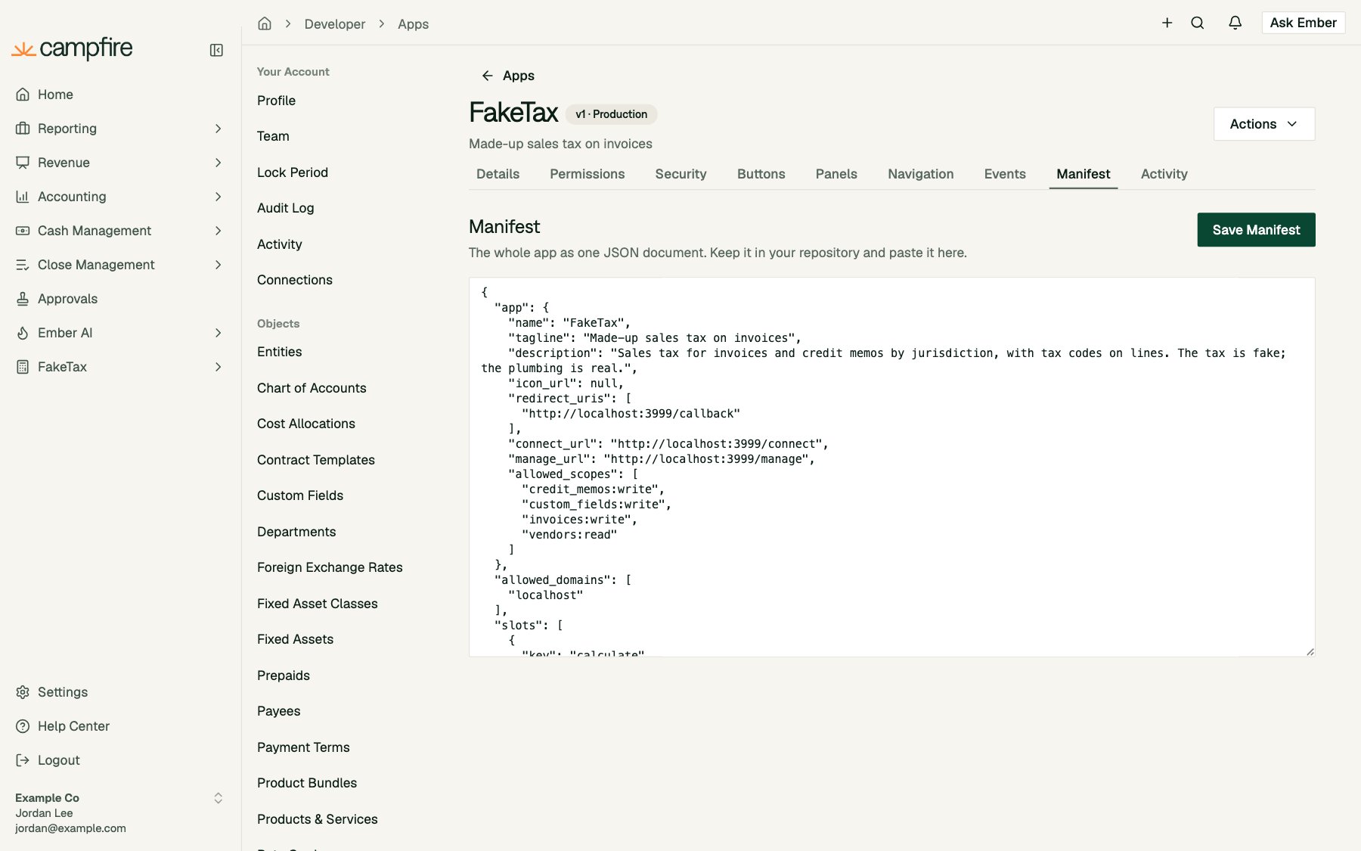Click back arrow next to Apps
This screenshot has width=1361, height=851.
487,76
